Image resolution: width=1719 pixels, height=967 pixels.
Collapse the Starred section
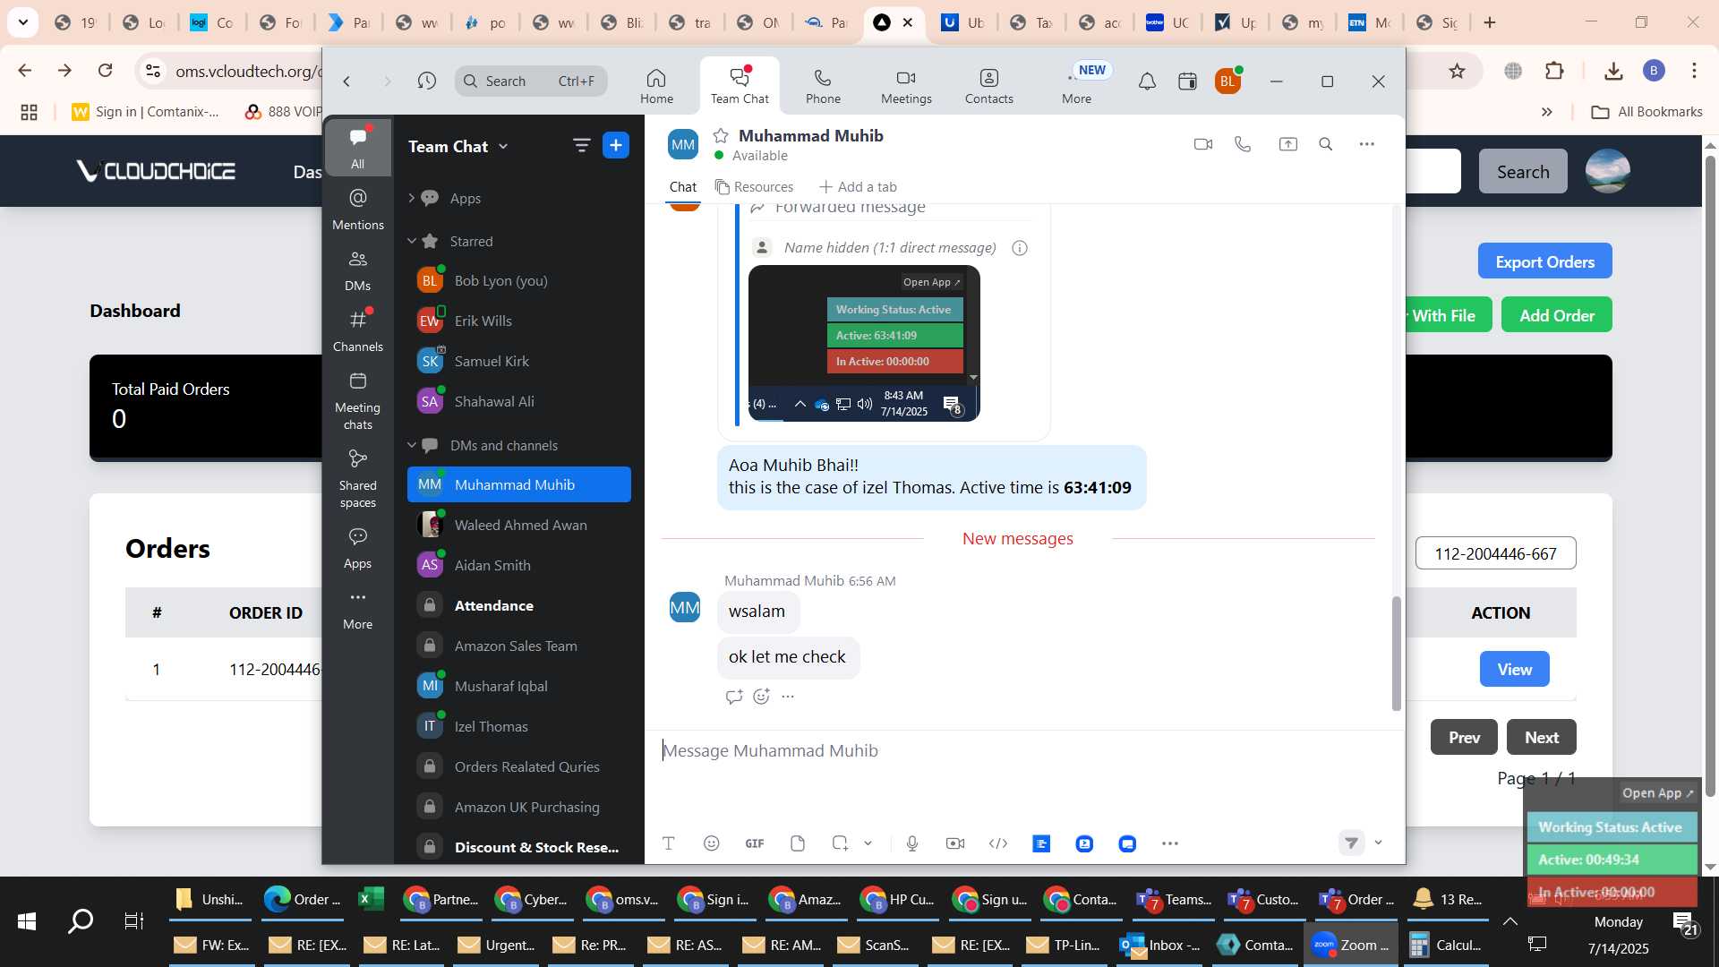click(412, 241)
